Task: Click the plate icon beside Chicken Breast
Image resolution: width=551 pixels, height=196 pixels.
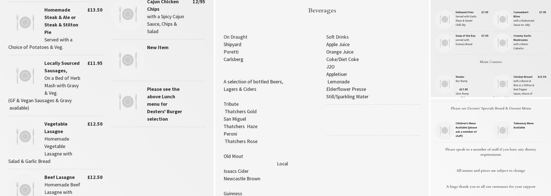Action: pos(502,83)
